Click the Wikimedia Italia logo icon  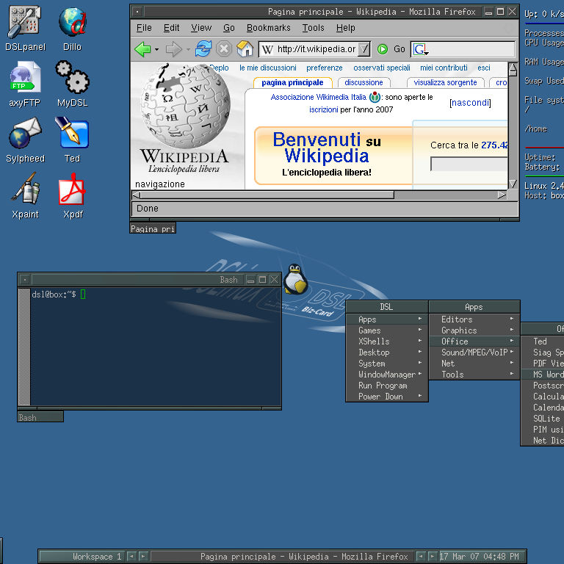point(375,97)
